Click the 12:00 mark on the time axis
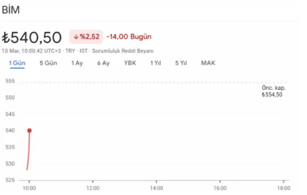Image resolution: width=307 pixels, height=195 pixels. click(93, 188)
